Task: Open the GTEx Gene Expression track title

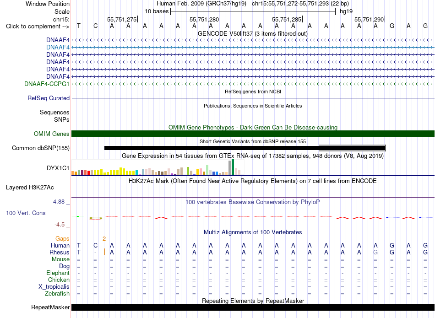Action: point(253,156)
